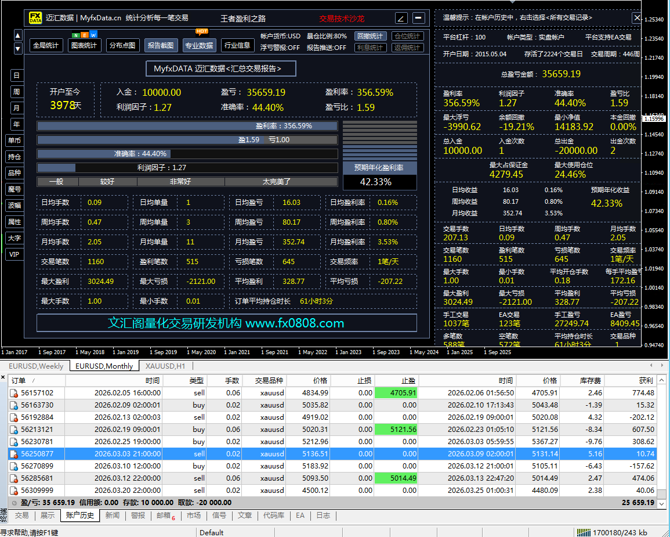Click the FX DATA logo icon
670x537 pixels.
point(35,18)
